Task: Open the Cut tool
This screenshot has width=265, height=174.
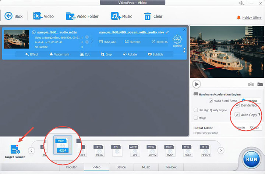Action: click(85, 54)
